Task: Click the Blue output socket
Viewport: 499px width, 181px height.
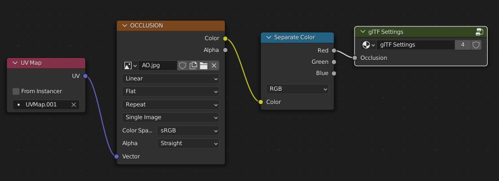Action: coord(334,74)
